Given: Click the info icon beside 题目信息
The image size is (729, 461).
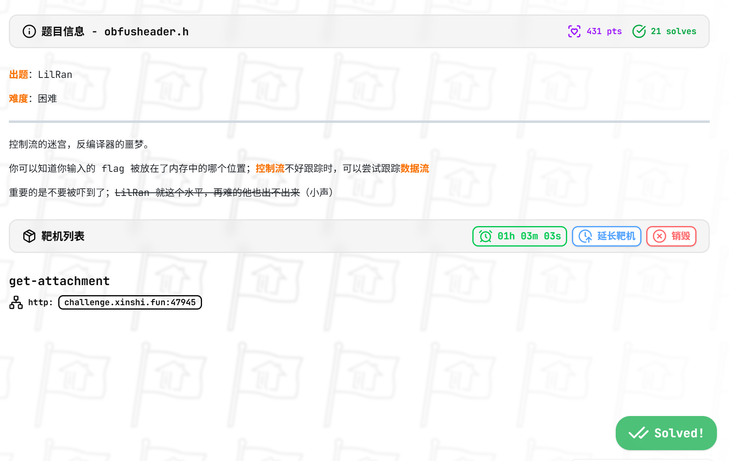Looking at the screenshot, I should [29, 31].
